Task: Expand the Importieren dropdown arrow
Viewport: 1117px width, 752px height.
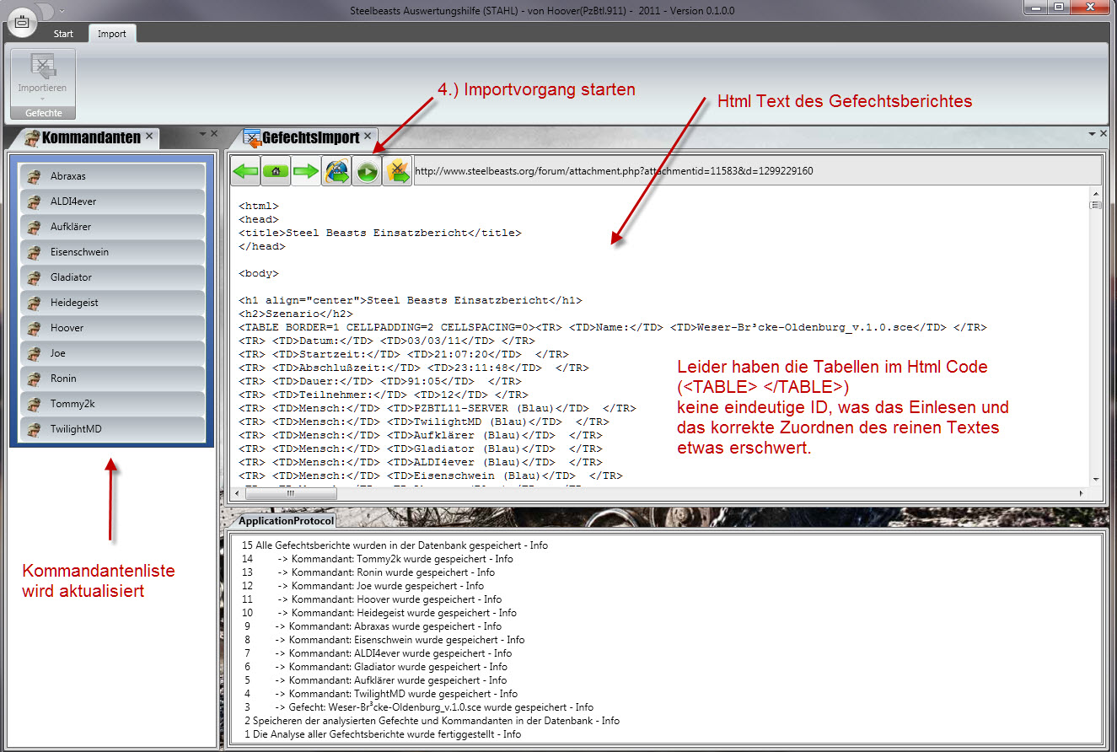Action: pyautogui.click(x=42, y=99)
